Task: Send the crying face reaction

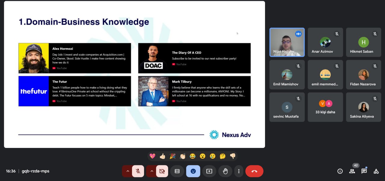Action: (x=213, y=156)
